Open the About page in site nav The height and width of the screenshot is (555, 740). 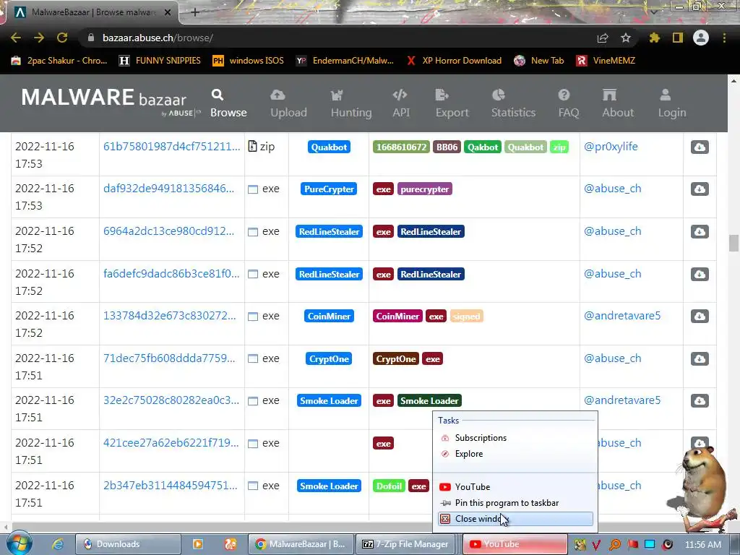[x=618, y=103]
